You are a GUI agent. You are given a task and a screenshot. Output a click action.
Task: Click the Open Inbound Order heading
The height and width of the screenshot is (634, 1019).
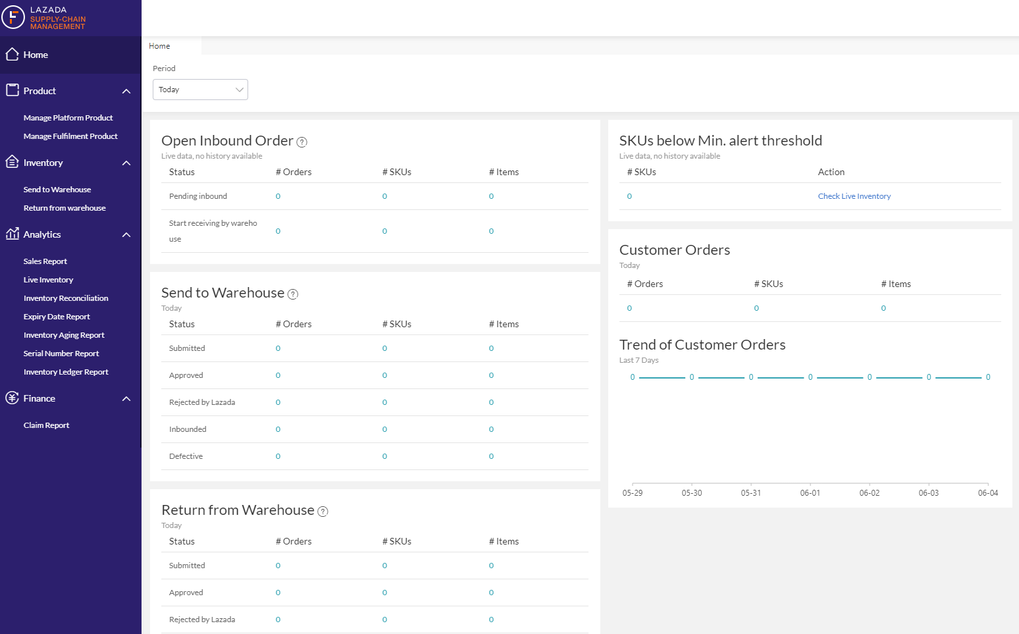point(227,141)
